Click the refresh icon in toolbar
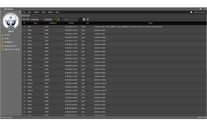207x126 pixels. tap(88, 20)
